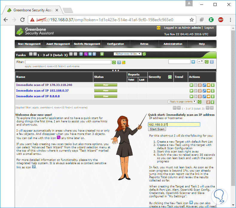Click browser reload button
This screenshot has height=208, width=236.
click(22, 20)
